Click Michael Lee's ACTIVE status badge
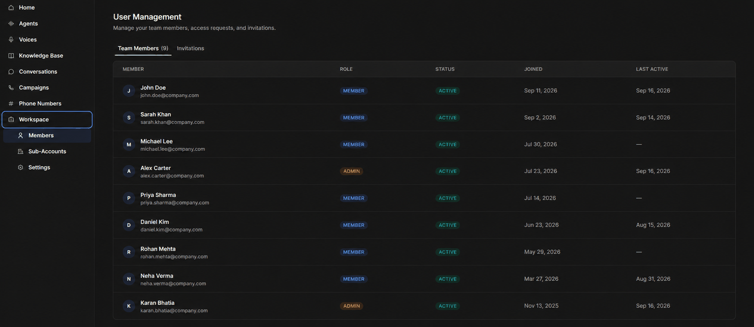This screenshot has height=327, width=754. (448, 145)
